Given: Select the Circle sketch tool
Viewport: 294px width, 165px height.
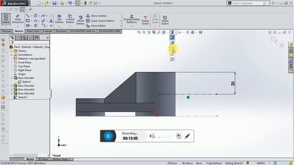Looking at the screenshot, I should (35, 16).
